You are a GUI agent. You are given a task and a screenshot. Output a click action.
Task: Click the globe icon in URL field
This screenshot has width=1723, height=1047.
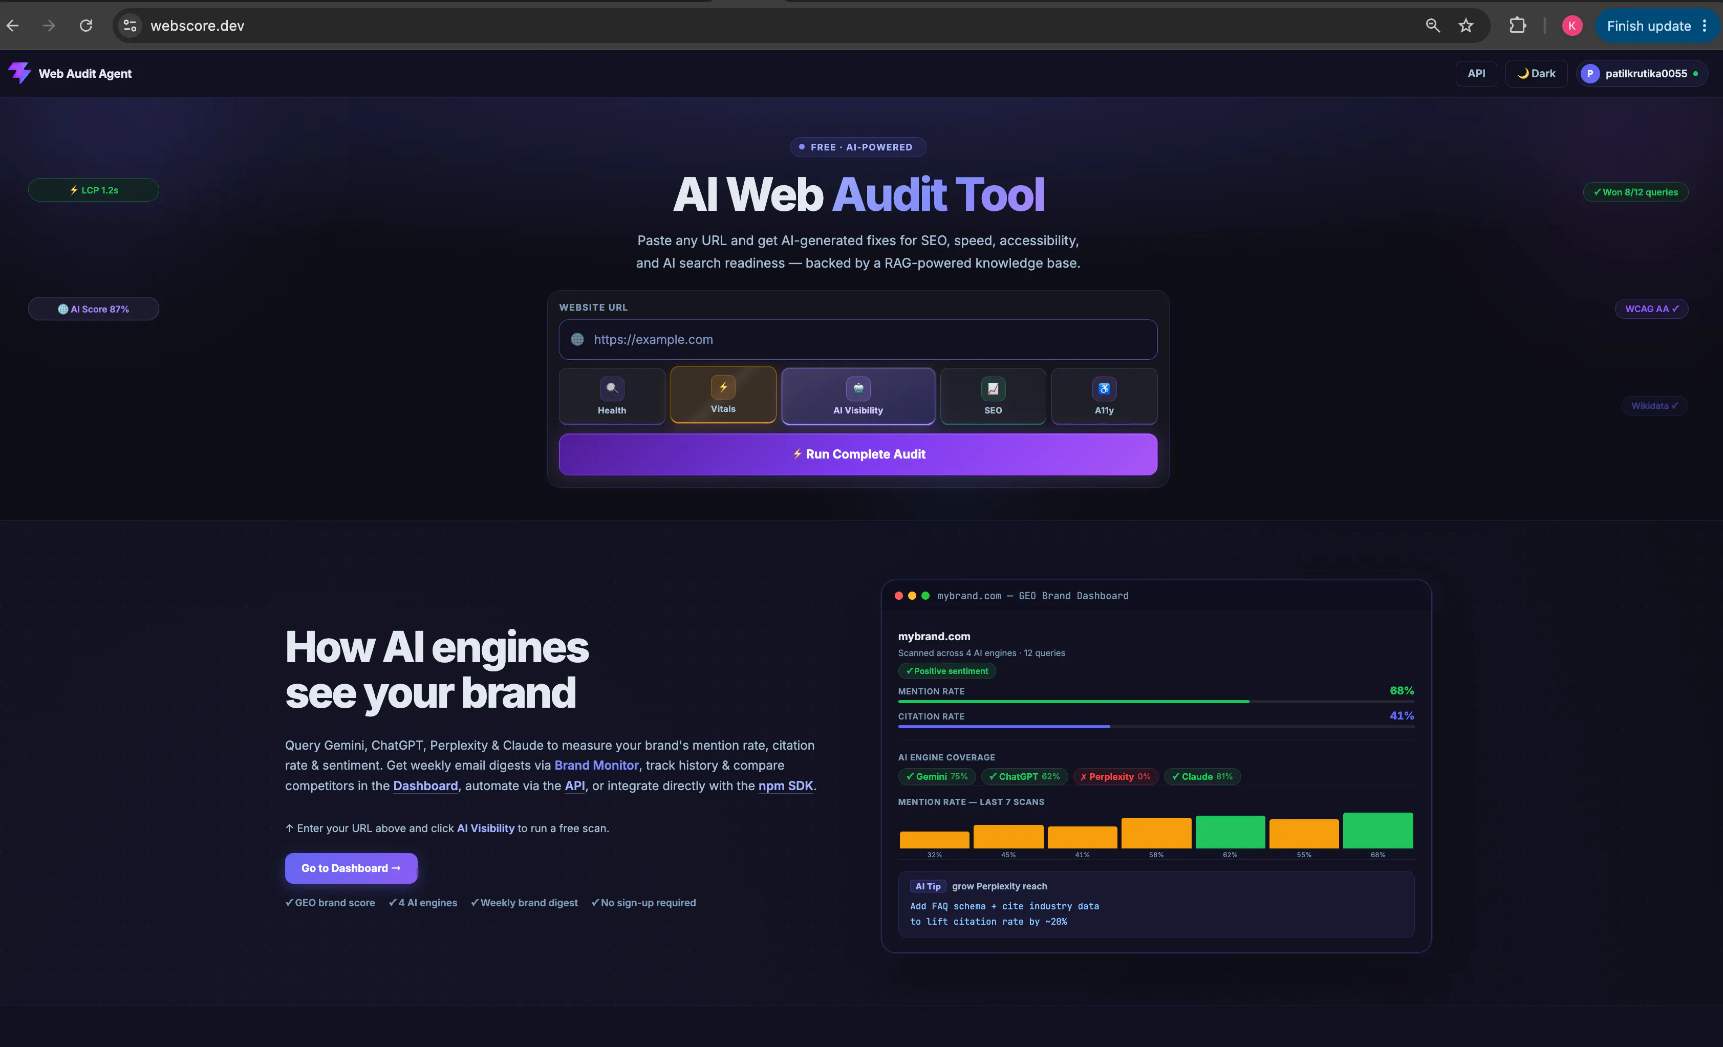(x=577, y=340)
